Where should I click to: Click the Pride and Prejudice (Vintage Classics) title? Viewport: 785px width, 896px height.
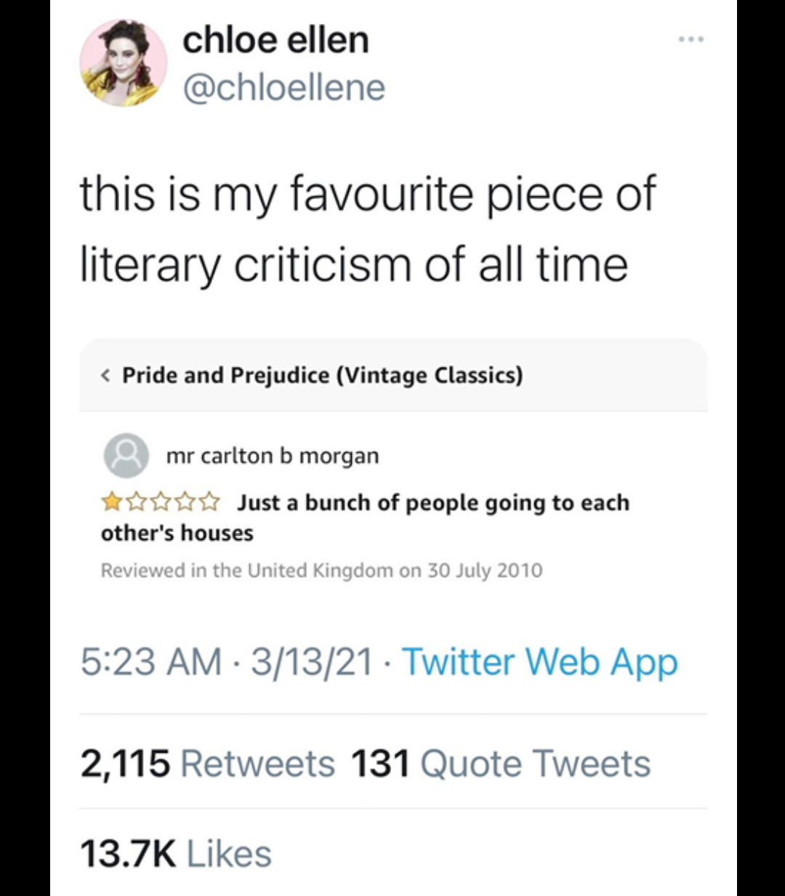tap(322, 375)
